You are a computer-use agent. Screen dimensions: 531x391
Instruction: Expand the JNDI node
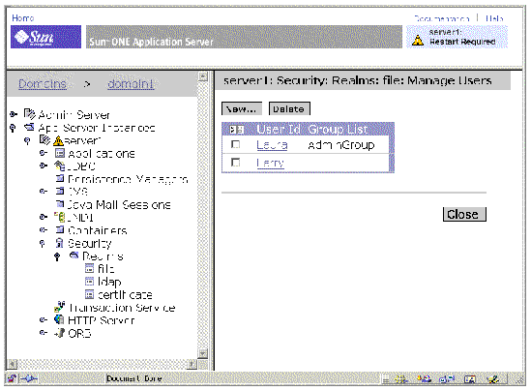(x=43, y=217)
